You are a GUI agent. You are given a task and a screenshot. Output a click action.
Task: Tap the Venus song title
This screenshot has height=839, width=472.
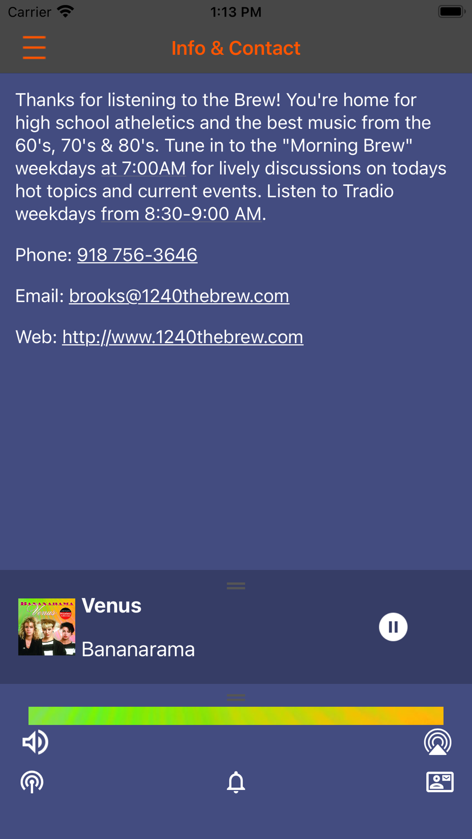pyautogui.click(x=111, y=605)
